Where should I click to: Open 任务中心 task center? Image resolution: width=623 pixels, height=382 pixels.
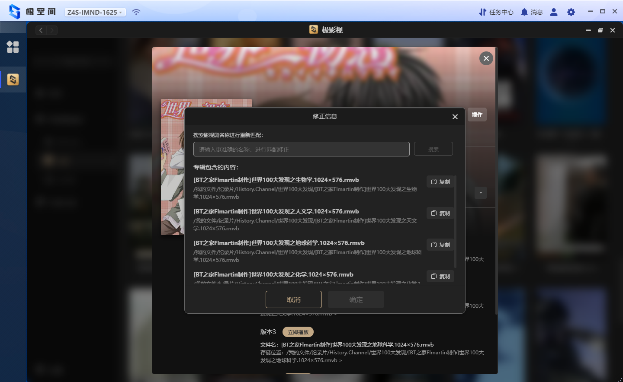point(496,12)
